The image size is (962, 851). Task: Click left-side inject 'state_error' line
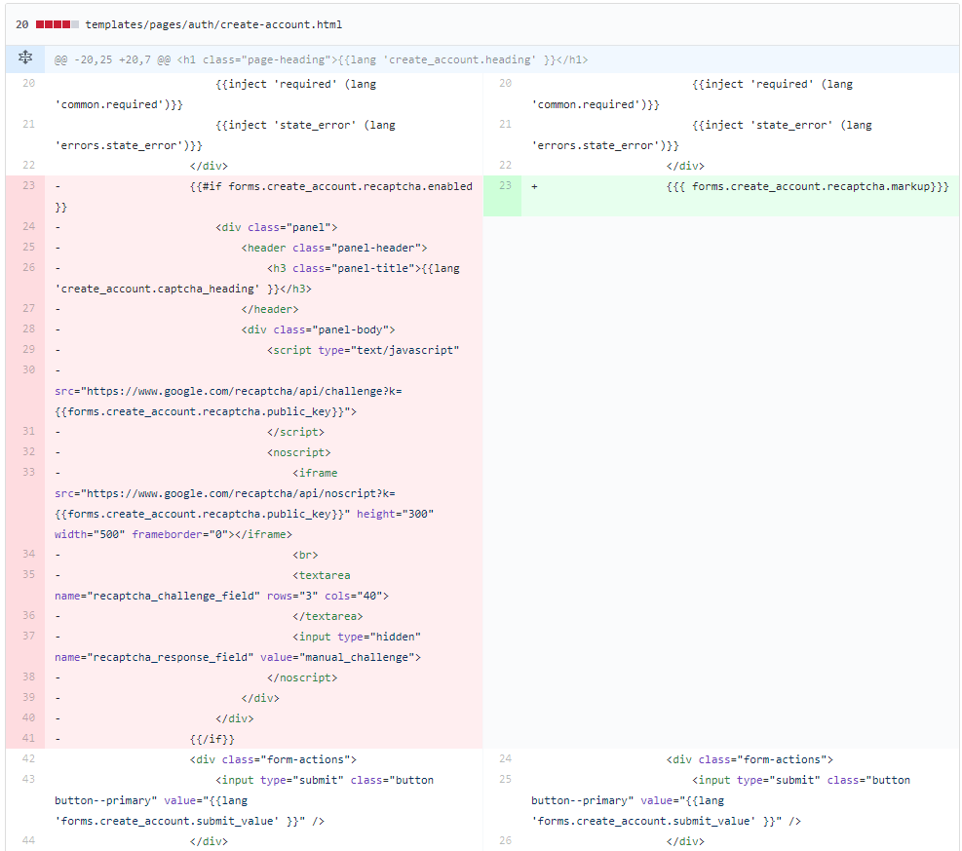[305, 125]
